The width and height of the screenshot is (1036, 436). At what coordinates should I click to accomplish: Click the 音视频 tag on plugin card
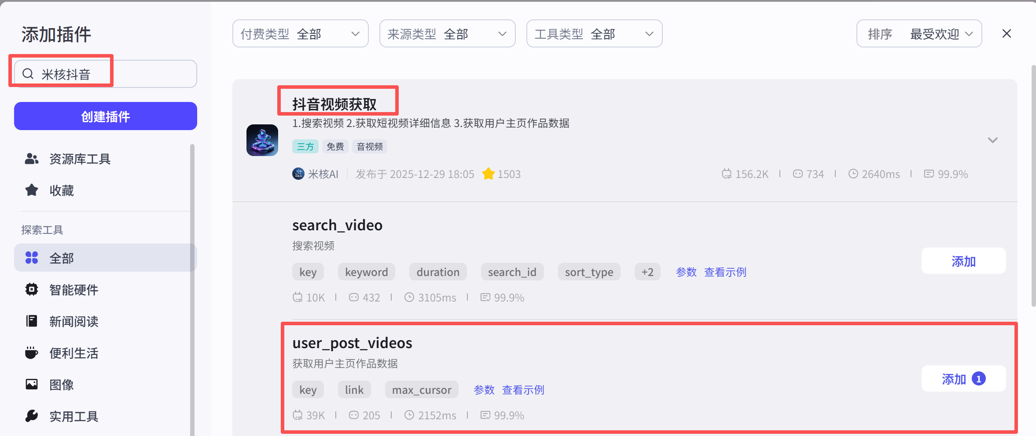(370, 146)
